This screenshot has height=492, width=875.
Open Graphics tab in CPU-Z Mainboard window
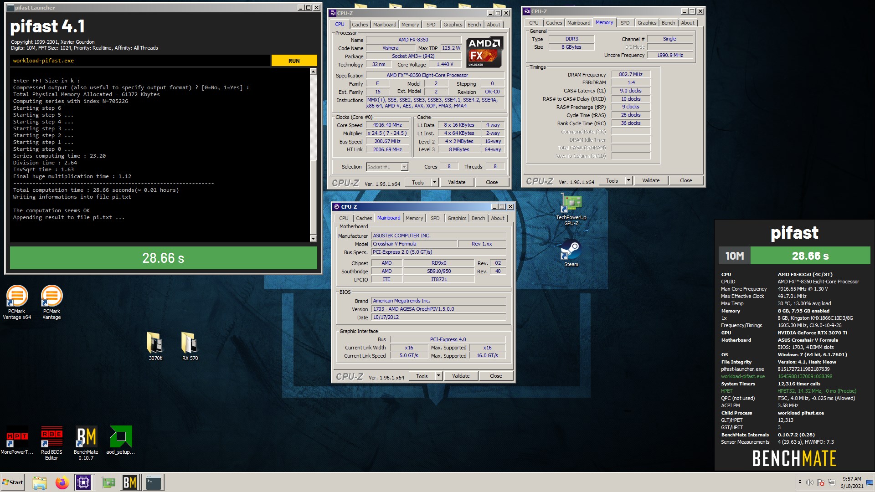[x=457, y=218]
